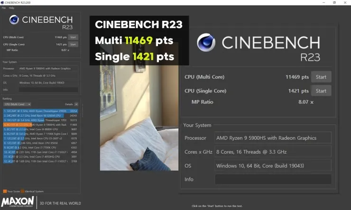Start the CPU (Single Core) test in the sidebar
Image resolution: width=351 pixels, height=210 pixels.
73,45
